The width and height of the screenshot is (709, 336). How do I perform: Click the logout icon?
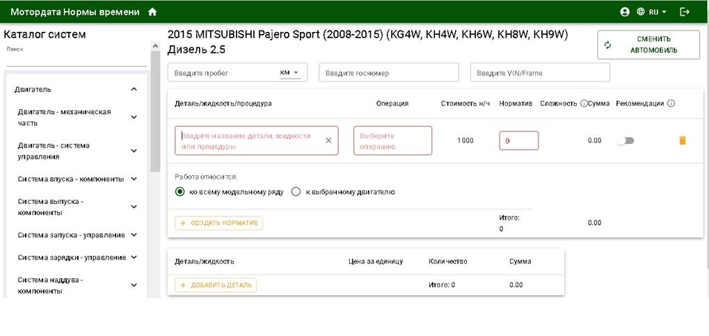[685, 13]
